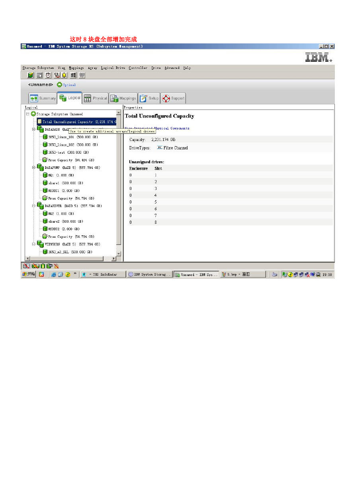
Task: Click the green plus icon in system tray
Action: [291, 274]
